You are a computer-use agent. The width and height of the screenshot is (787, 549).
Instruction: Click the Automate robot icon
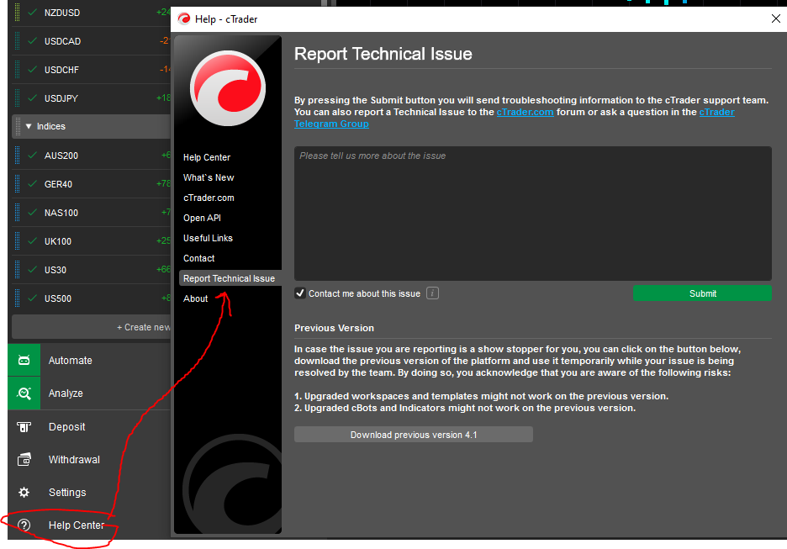(x=24, y=361)
